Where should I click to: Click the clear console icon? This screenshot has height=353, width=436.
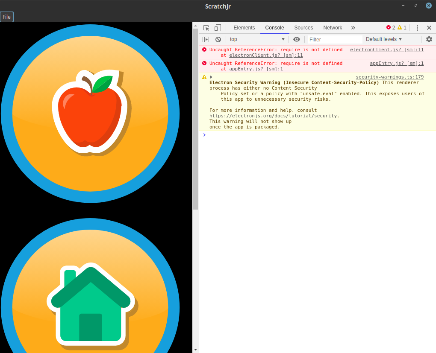(218, 39)
